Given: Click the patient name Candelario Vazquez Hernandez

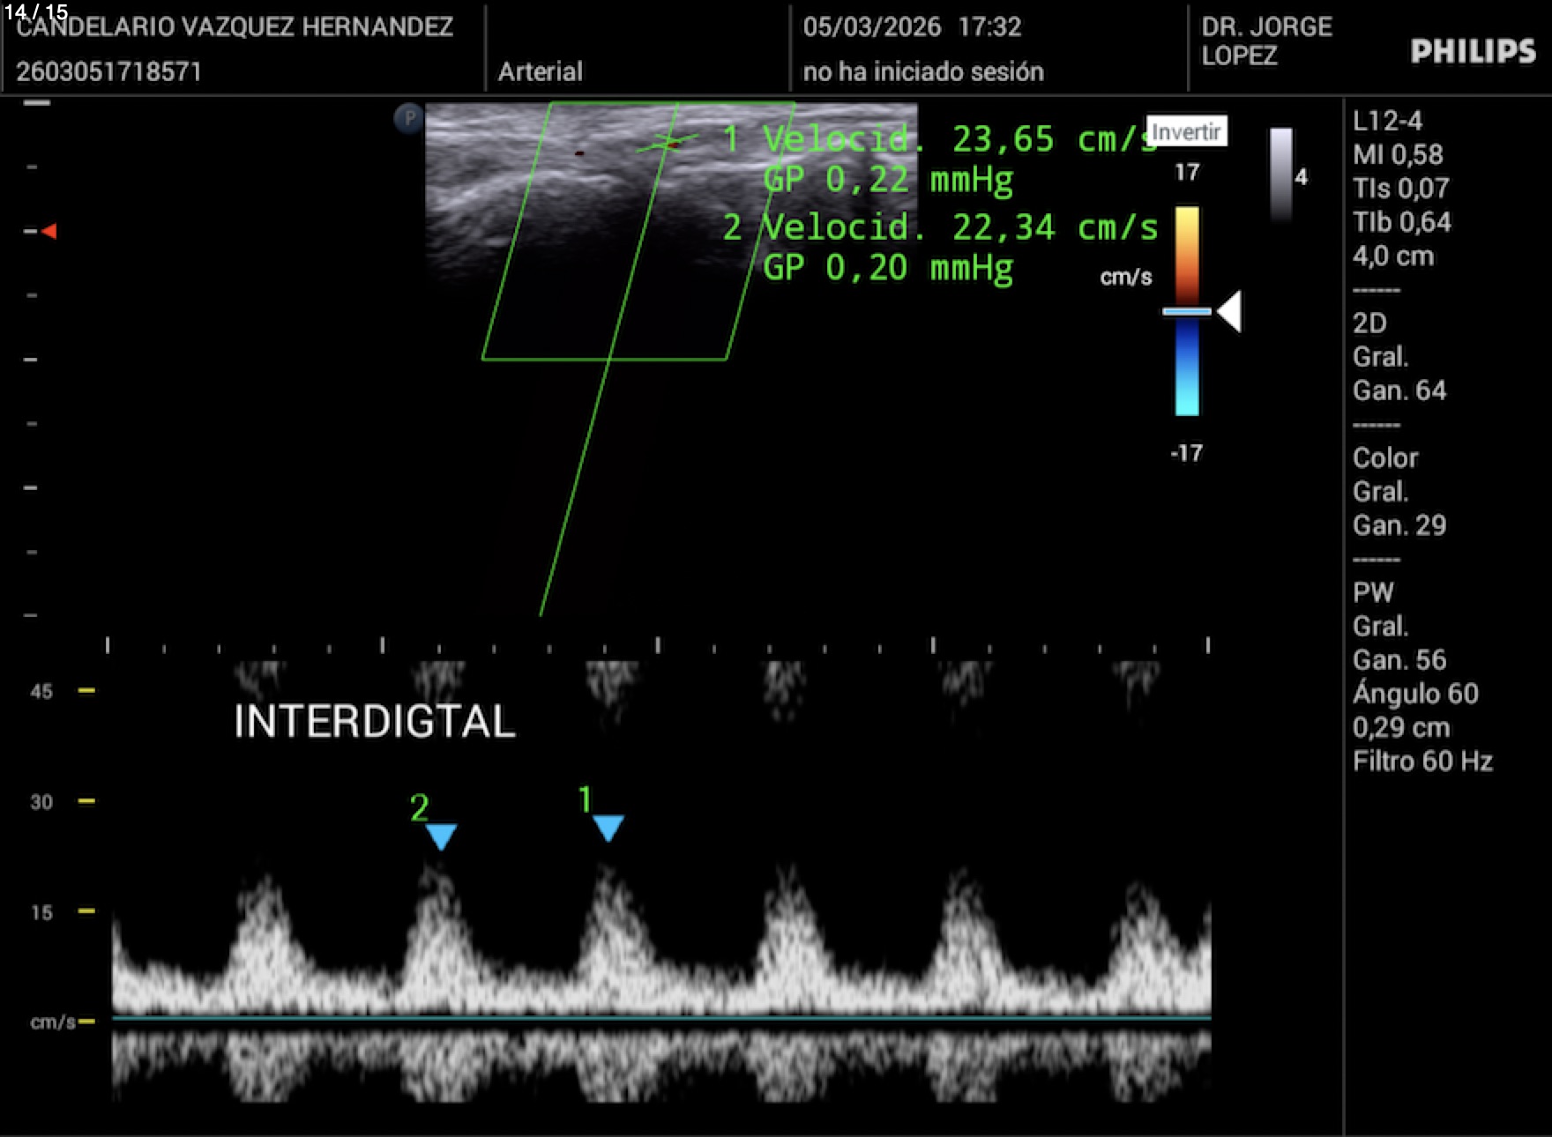Looking at the screenshot, I should click(235, 27).
